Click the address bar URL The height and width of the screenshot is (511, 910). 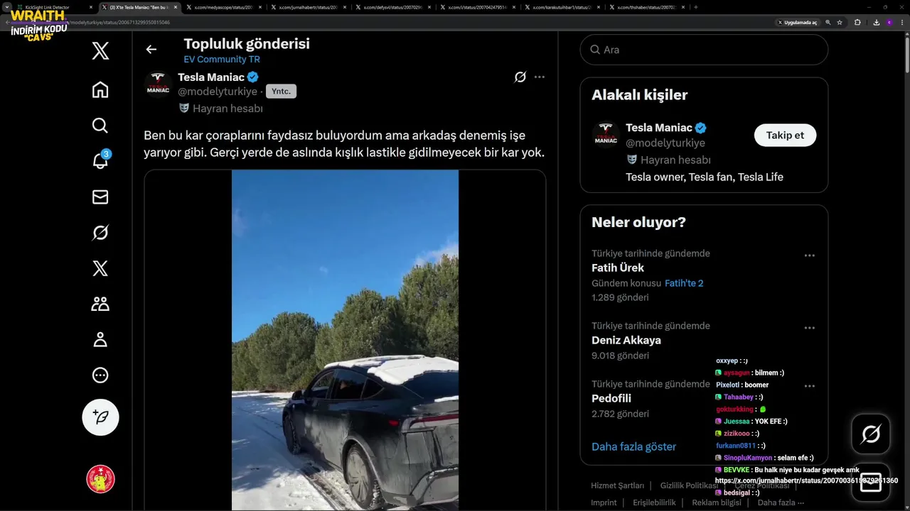[x=121, y=23]
